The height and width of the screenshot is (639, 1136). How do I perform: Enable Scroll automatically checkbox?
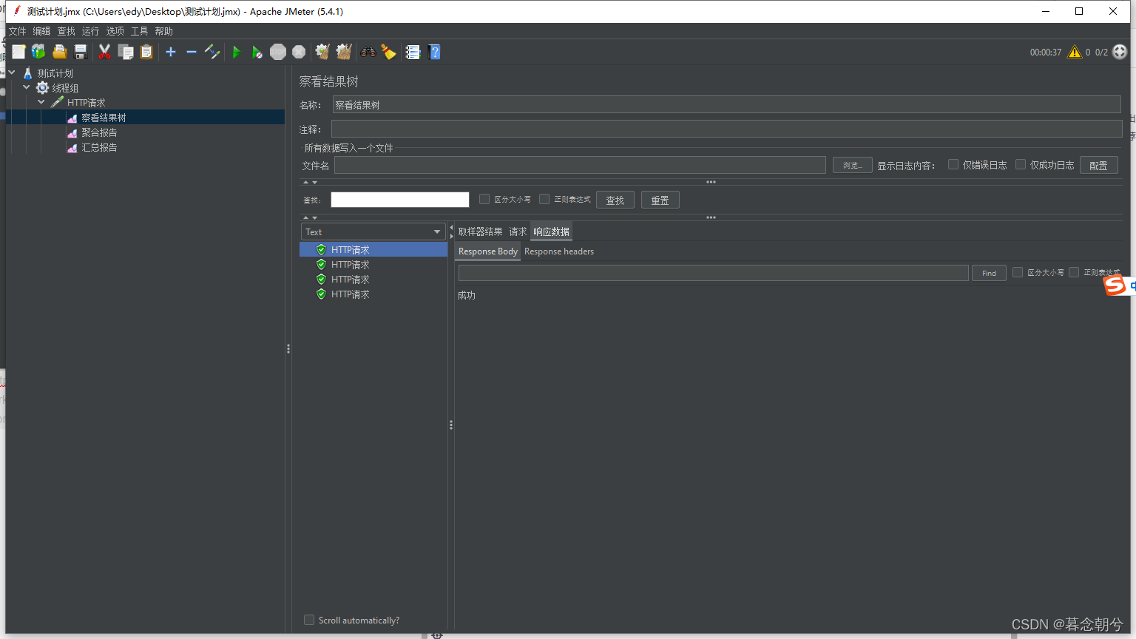tap(309, 620)
